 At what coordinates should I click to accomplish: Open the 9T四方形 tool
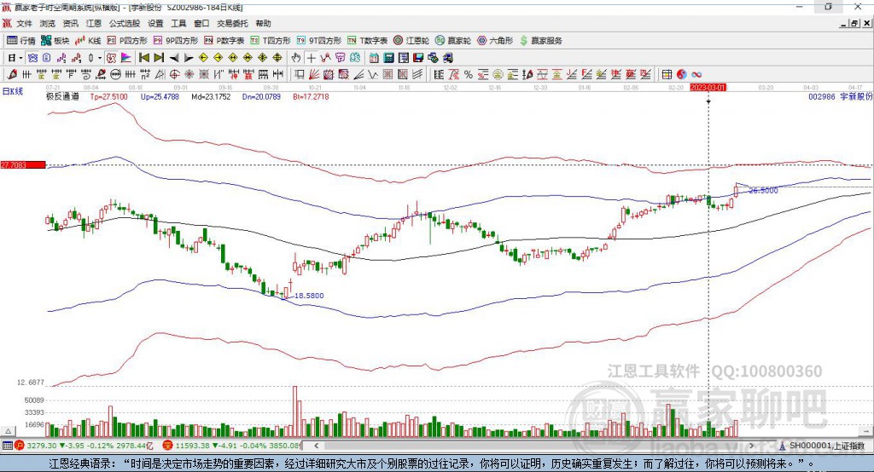click(x=319, y=41)
